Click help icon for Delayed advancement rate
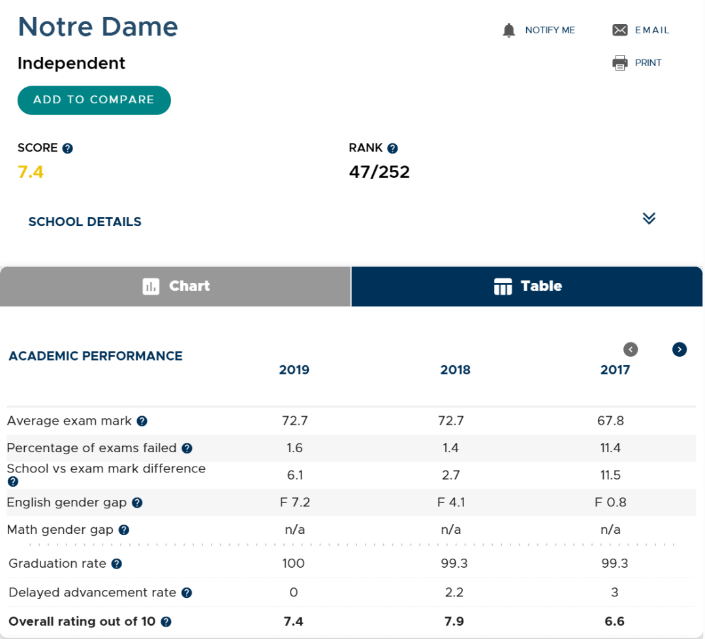Screen dimensions: 705x639 (x=187, y=593)
